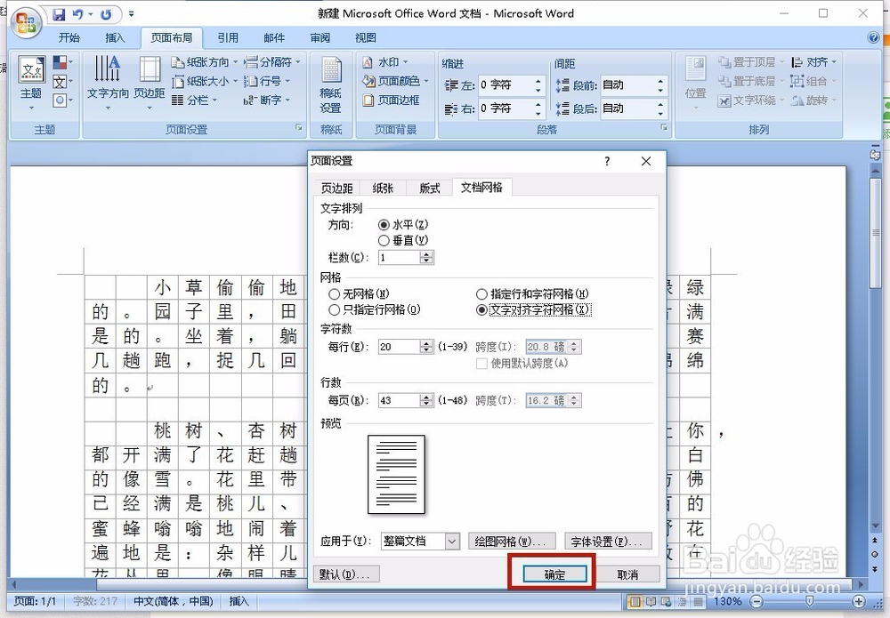
Task: Click the vertical scrollbar thumb
Action: 875,232
